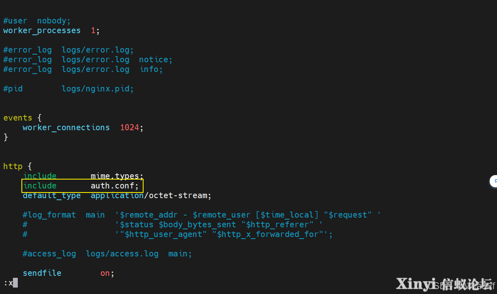
Task: Click the #pid logs/nginx.pid line
Action: click(68, 89)
